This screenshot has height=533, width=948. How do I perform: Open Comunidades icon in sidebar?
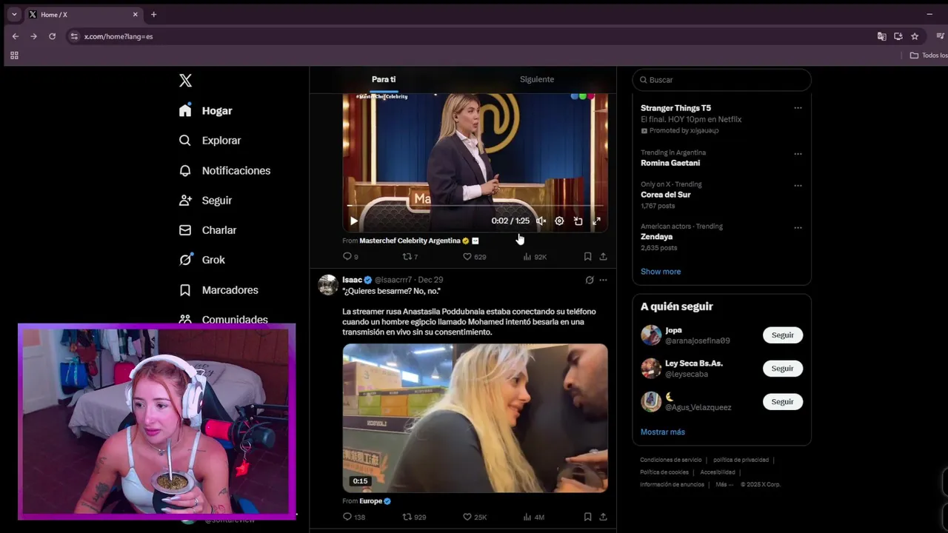click(x=185, y=320)
